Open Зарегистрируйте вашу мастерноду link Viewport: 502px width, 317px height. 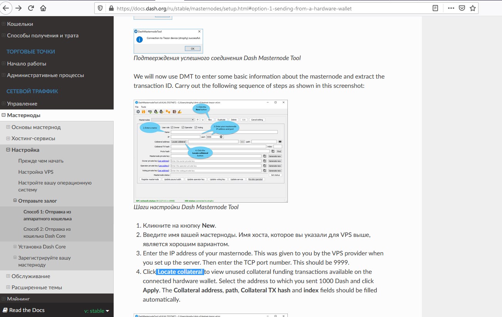[44, 262]
